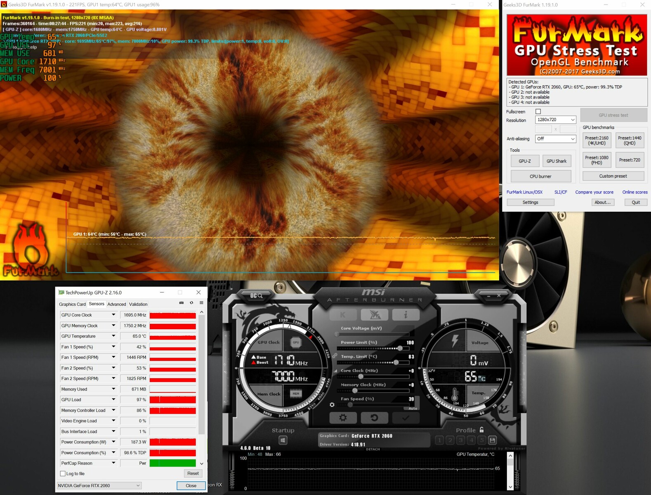Take a GPU-Z screenshot with the camera icon
Image resolution: width=651 pixels, height=495 pixels.
(181, 303)
